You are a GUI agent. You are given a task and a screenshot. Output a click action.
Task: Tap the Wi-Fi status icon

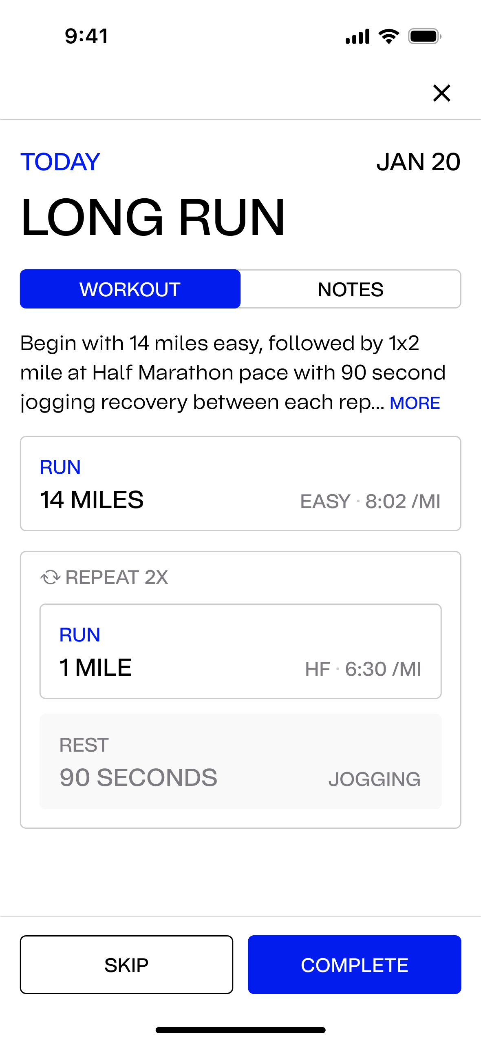coord(389,36)
